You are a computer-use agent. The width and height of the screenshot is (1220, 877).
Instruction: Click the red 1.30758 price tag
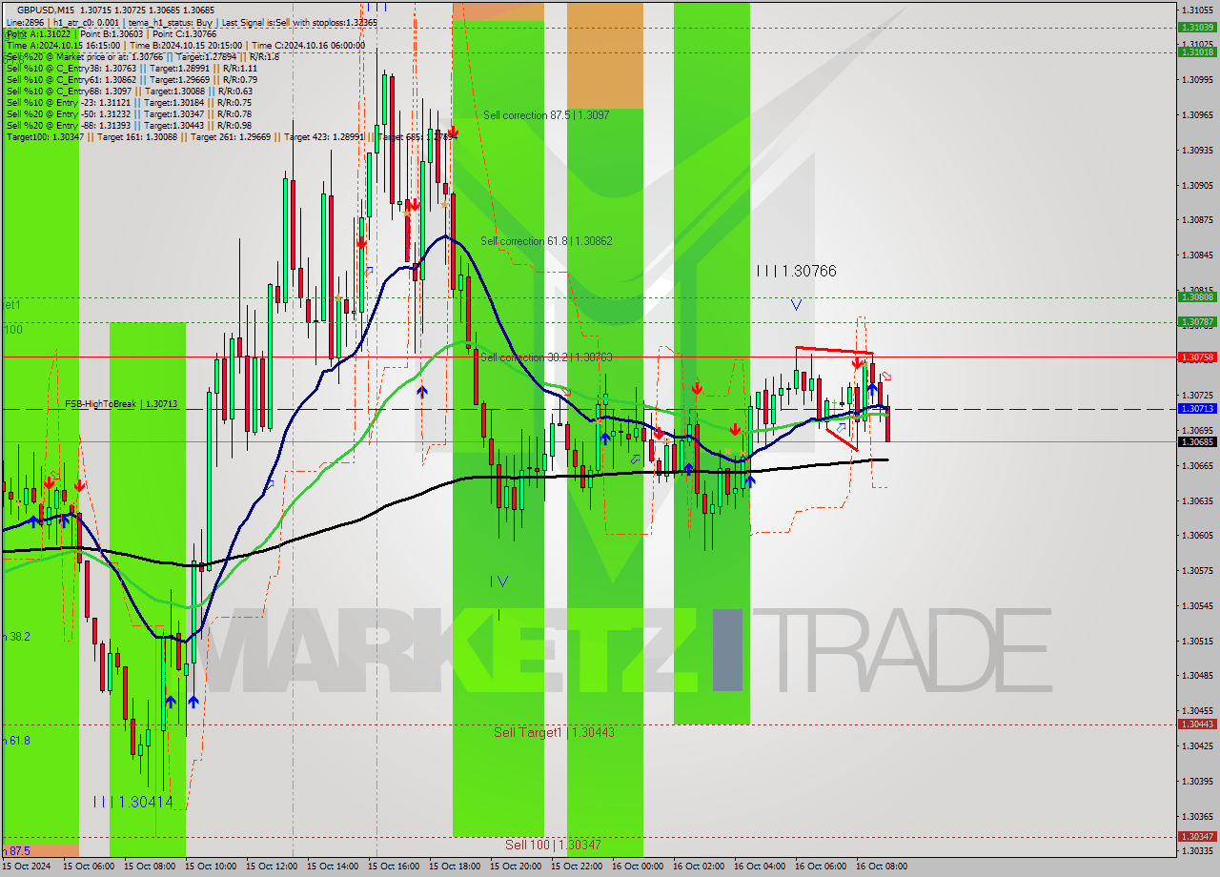click(x=1196, y=357)
